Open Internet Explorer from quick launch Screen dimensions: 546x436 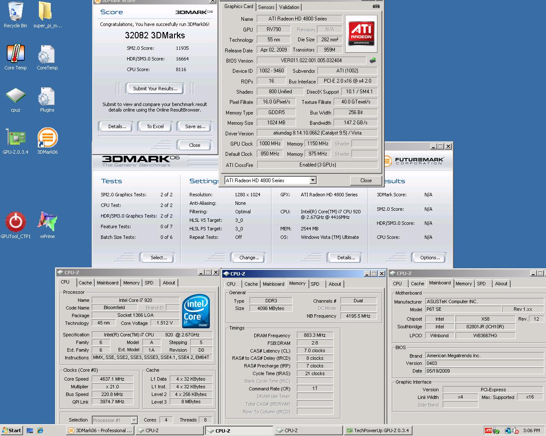coord(40,430)
